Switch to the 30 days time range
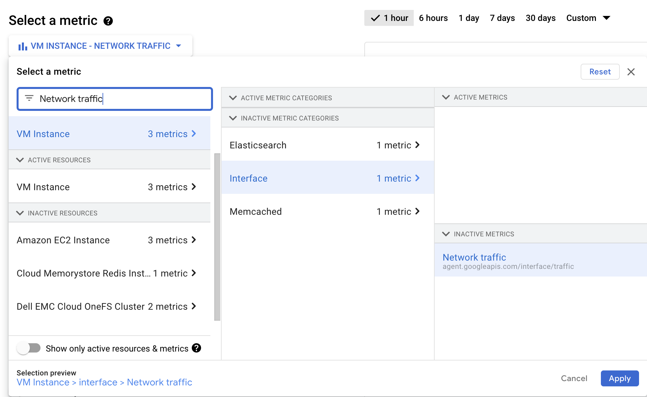The height and width of the screenshot is (397, 647). (540, 18)
